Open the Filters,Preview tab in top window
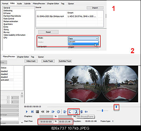 point(39,4)
